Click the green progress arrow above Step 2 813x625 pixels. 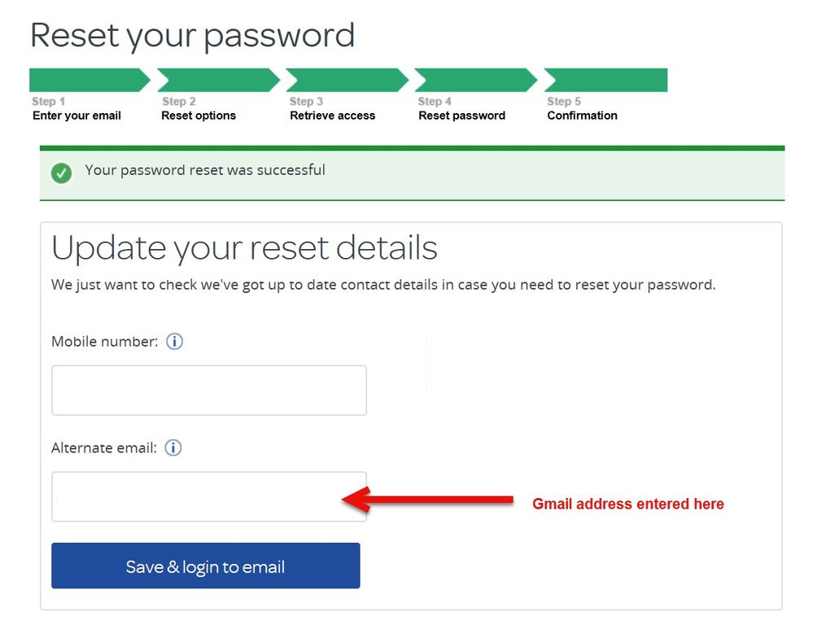217,80
